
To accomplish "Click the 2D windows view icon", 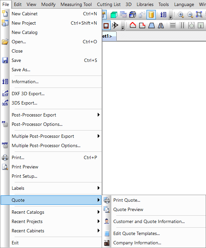I will pyautogui.click(x=123, y=15).
